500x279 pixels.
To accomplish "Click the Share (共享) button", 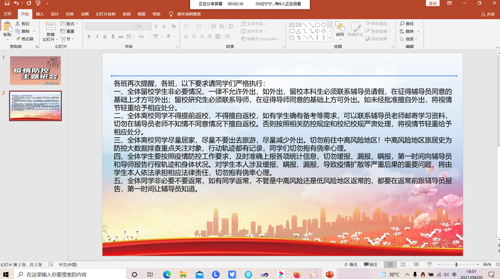I will (487, 14).
